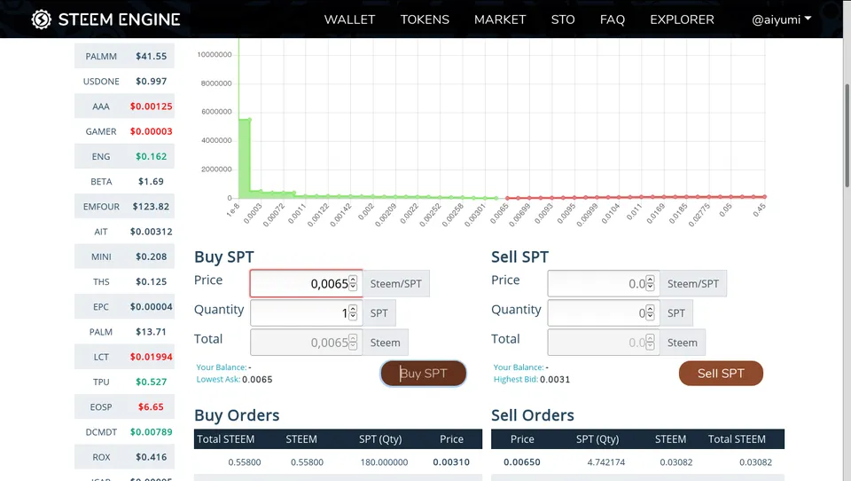851x481 pixels.
Task: Select the ROX token row
Action: 124,456
